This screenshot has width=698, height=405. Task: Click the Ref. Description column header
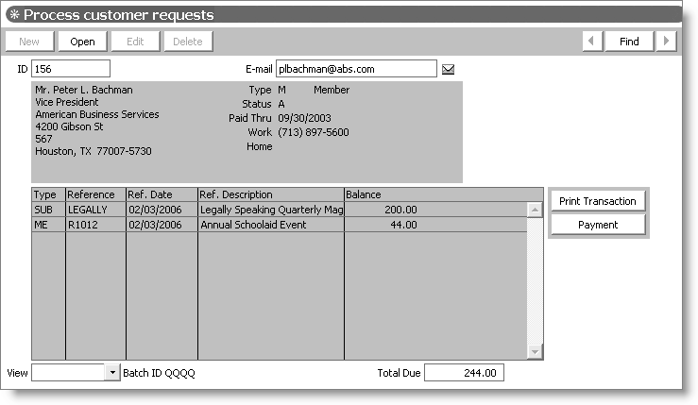(x=271, y=194)
